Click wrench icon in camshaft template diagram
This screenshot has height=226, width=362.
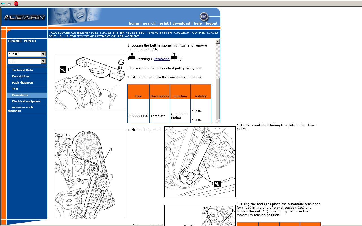(63, 69)
